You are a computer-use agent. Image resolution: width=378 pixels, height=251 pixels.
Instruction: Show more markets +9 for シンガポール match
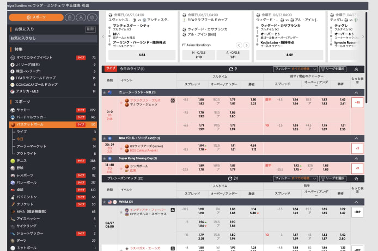click(x=357, y=168)
